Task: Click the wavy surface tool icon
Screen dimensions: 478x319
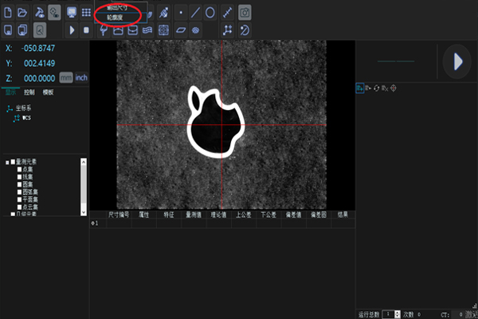Action: (147, 30)
